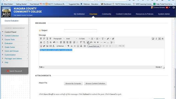Expand Packages and Utilities in the Control Panel
Image resolution: width=176 pixels, height=99 pixels.
coord(2,59)
